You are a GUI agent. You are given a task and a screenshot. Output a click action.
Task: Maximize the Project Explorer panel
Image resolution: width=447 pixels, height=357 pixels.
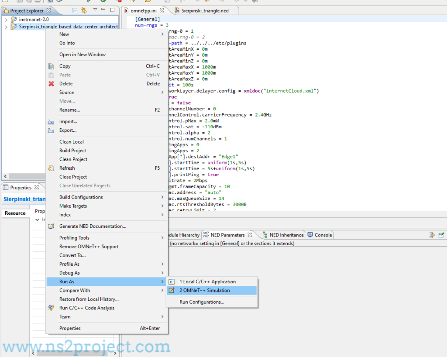click(x=112, y=10)
